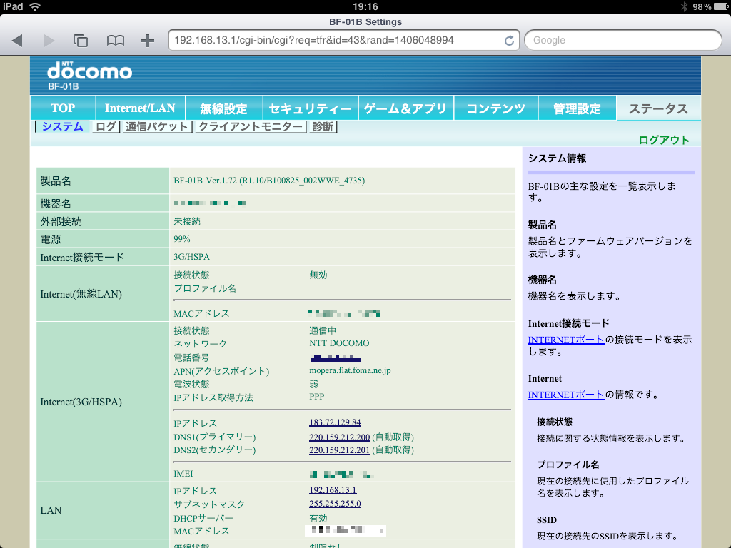
Task: Select the クライアントモニター sub-tab
Action: (251, 127)
